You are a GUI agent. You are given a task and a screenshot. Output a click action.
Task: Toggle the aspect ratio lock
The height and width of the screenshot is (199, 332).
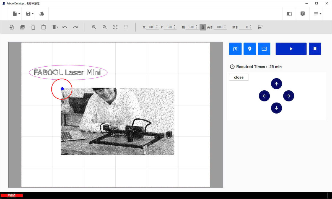pos(203,27)
